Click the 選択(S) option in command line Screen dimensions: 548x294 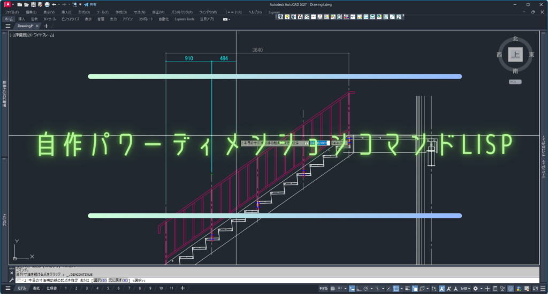pyautogui.click(x=100, y=280)
